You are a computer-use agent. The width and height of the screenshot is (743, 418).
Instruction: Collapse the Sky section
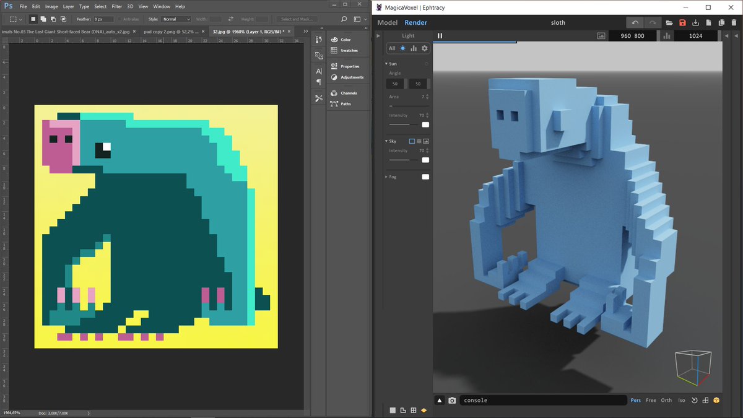(x=386, y=141)
